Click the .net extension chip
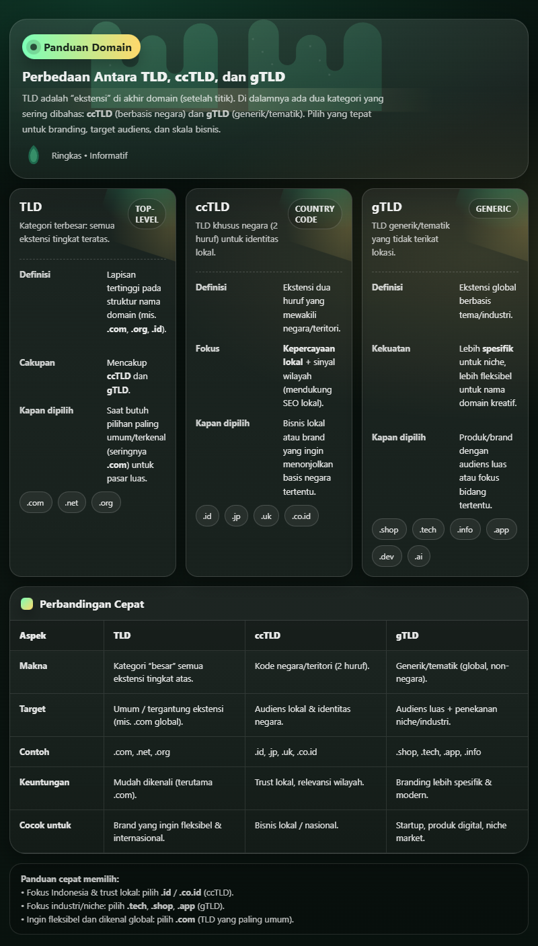 pos(72,502)
